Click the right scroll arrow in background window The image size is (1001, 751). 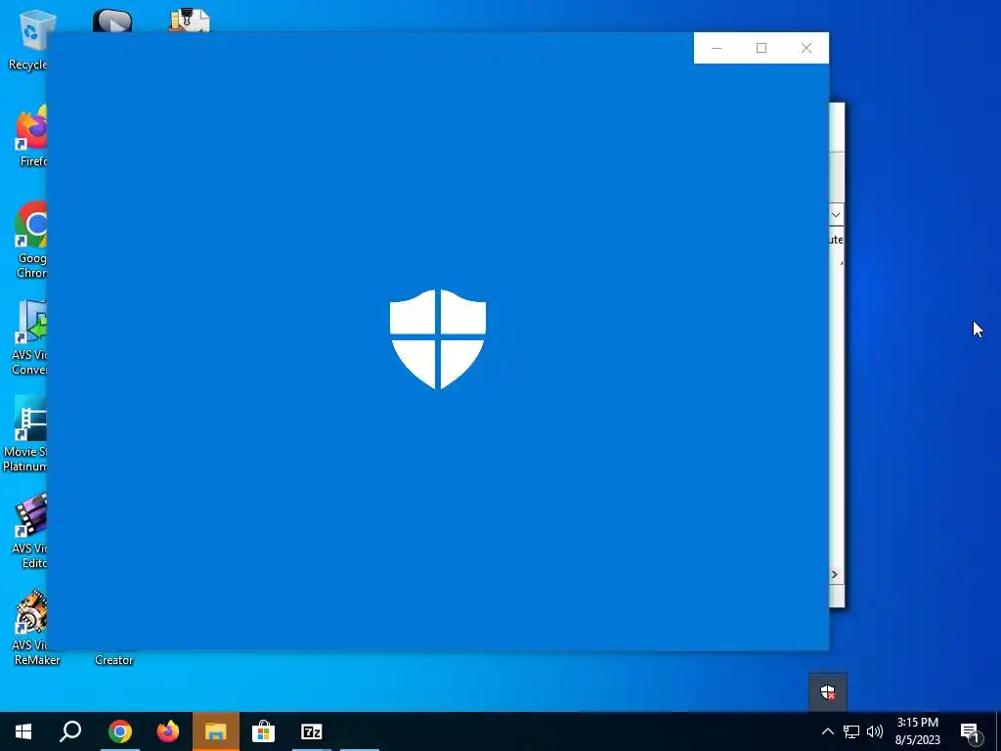835,574
